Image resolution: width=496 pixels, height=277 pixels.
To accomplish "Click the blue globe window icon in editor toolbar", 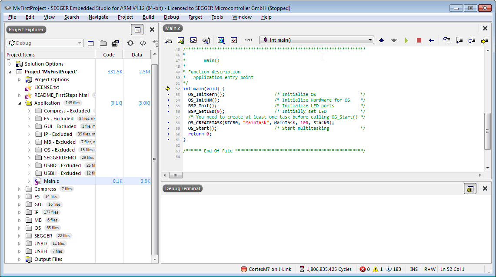I will 221,40.
